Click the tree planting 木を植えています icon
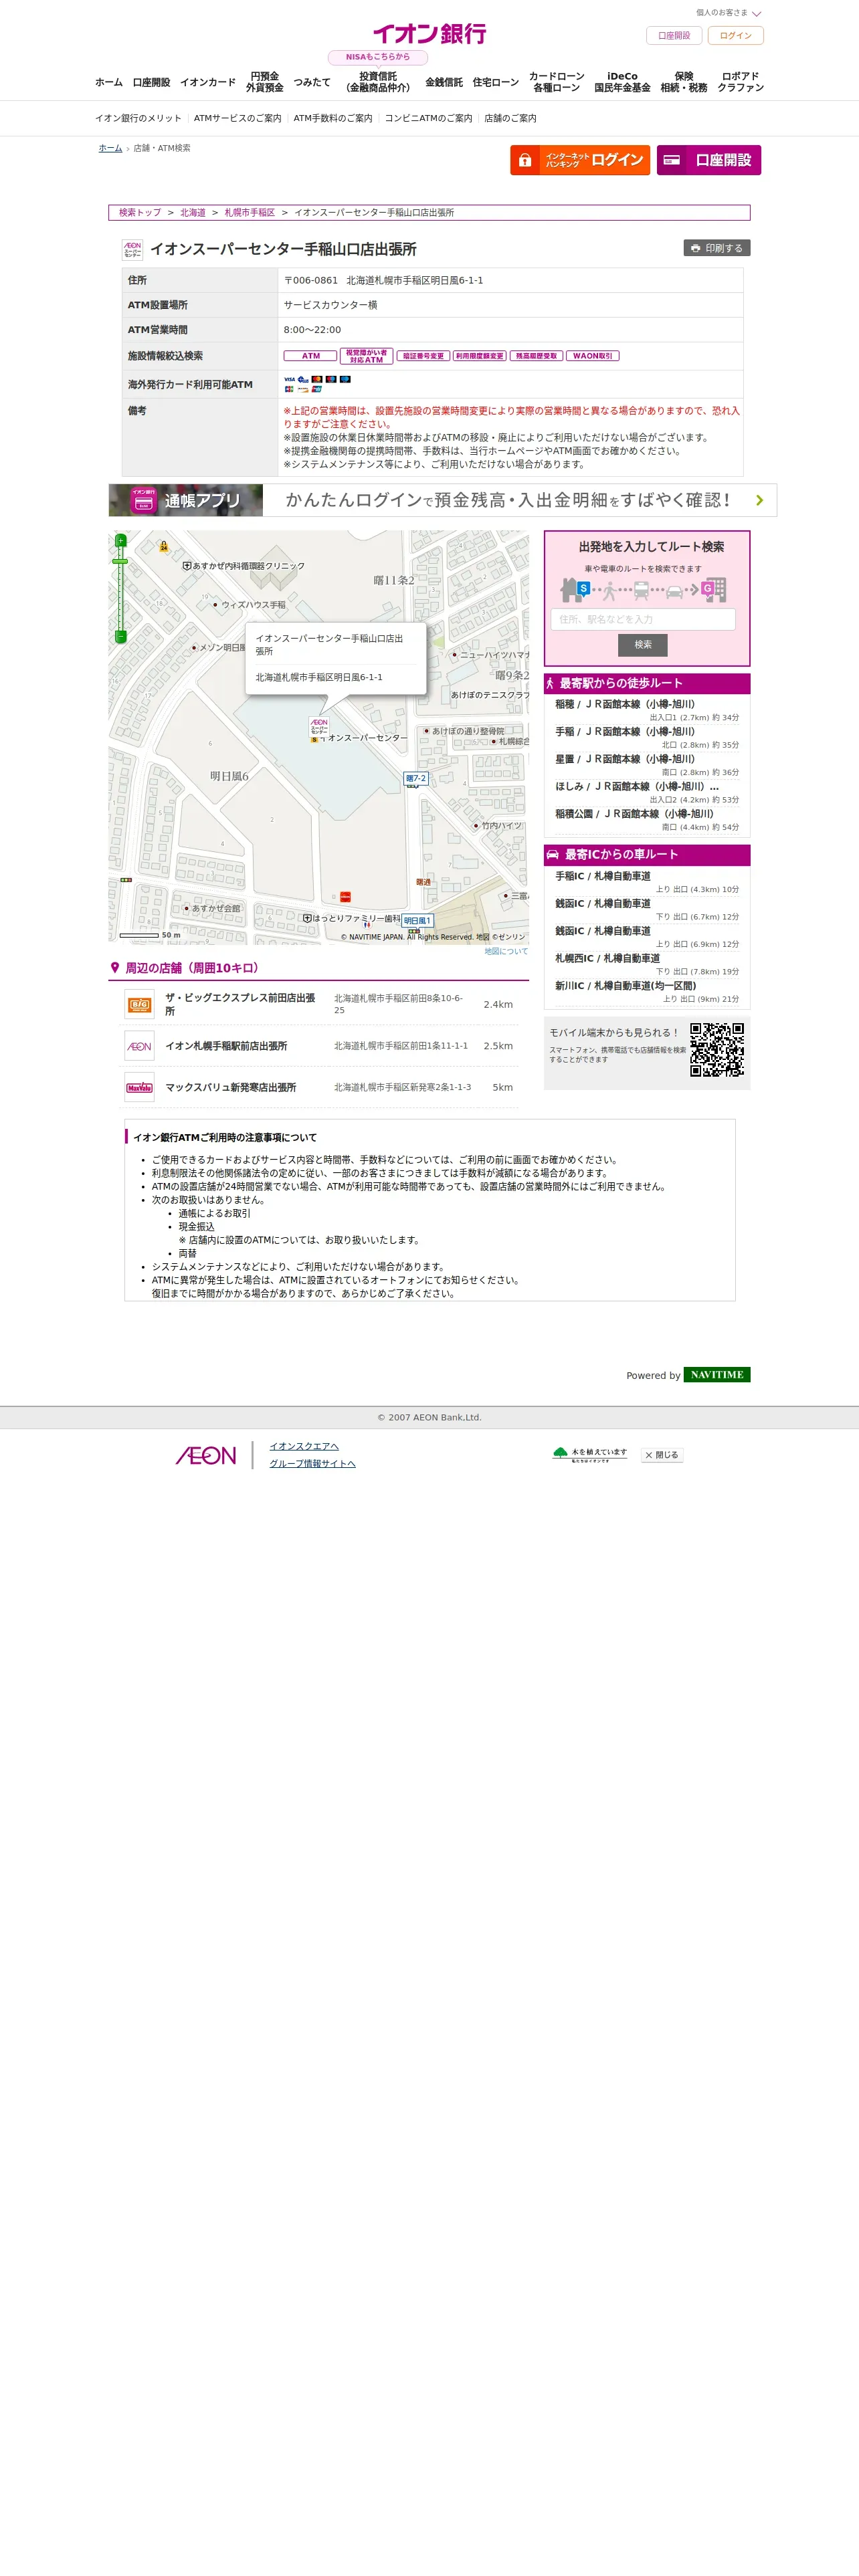The width and height of the screenshot is (859, 2576). point(590,1454)
